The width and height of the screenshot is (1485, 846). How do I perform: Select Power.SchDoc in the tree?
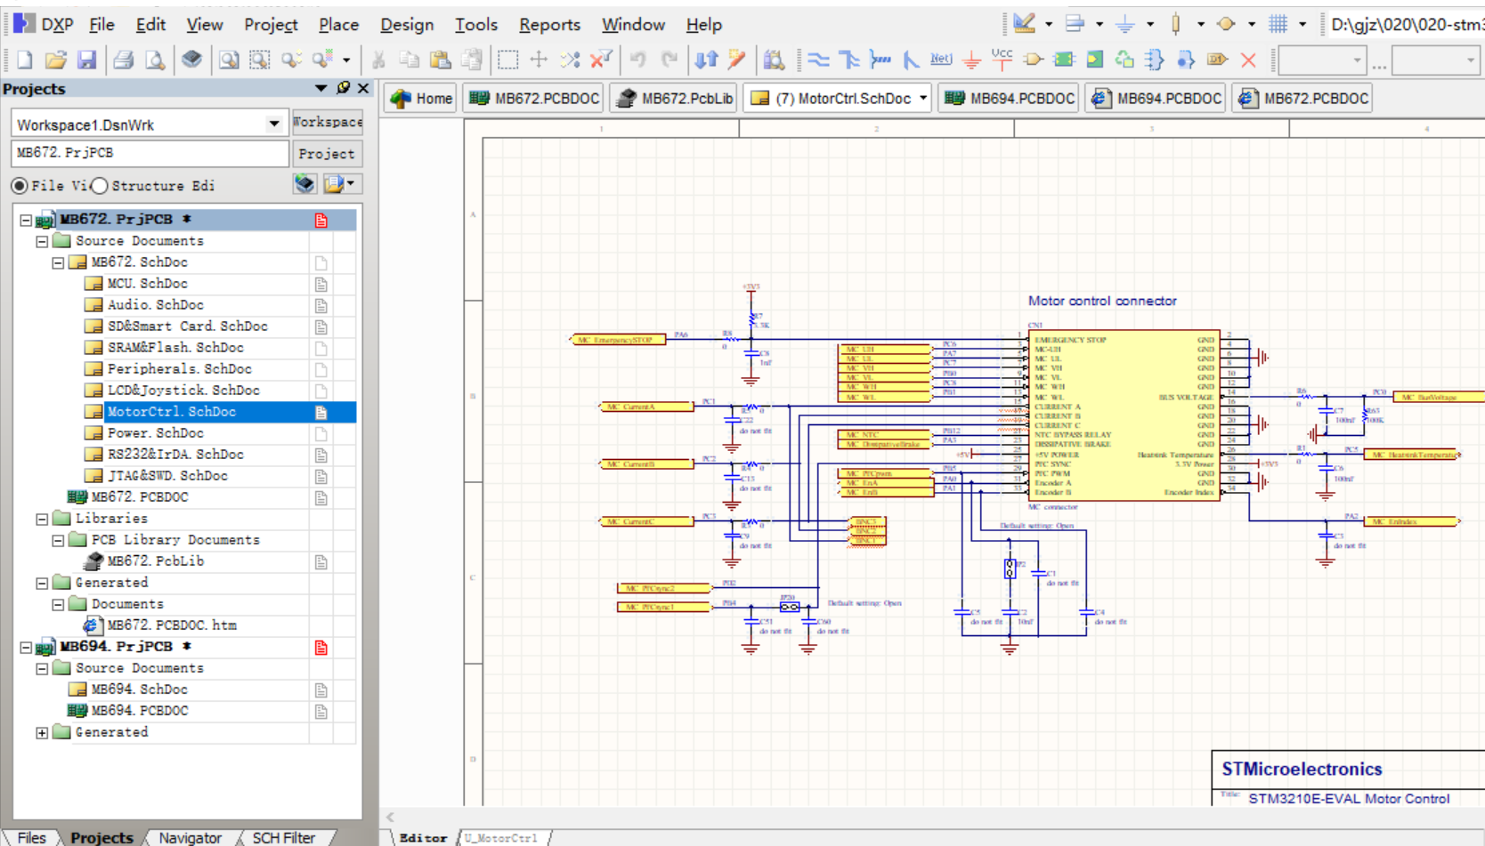[155, 433]
